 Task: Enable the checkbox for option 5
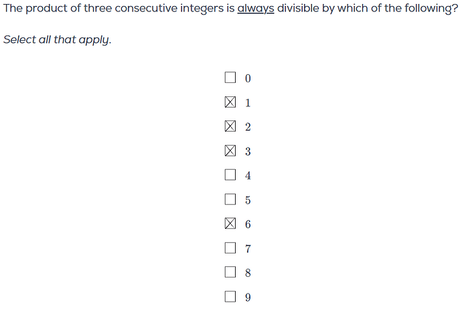[230, 199]
